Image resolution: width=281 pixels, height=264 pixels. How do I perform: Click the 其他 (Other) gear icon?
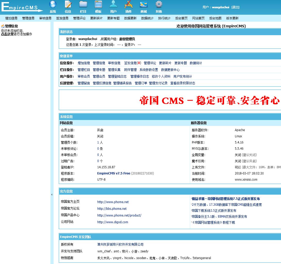[158, 6]
